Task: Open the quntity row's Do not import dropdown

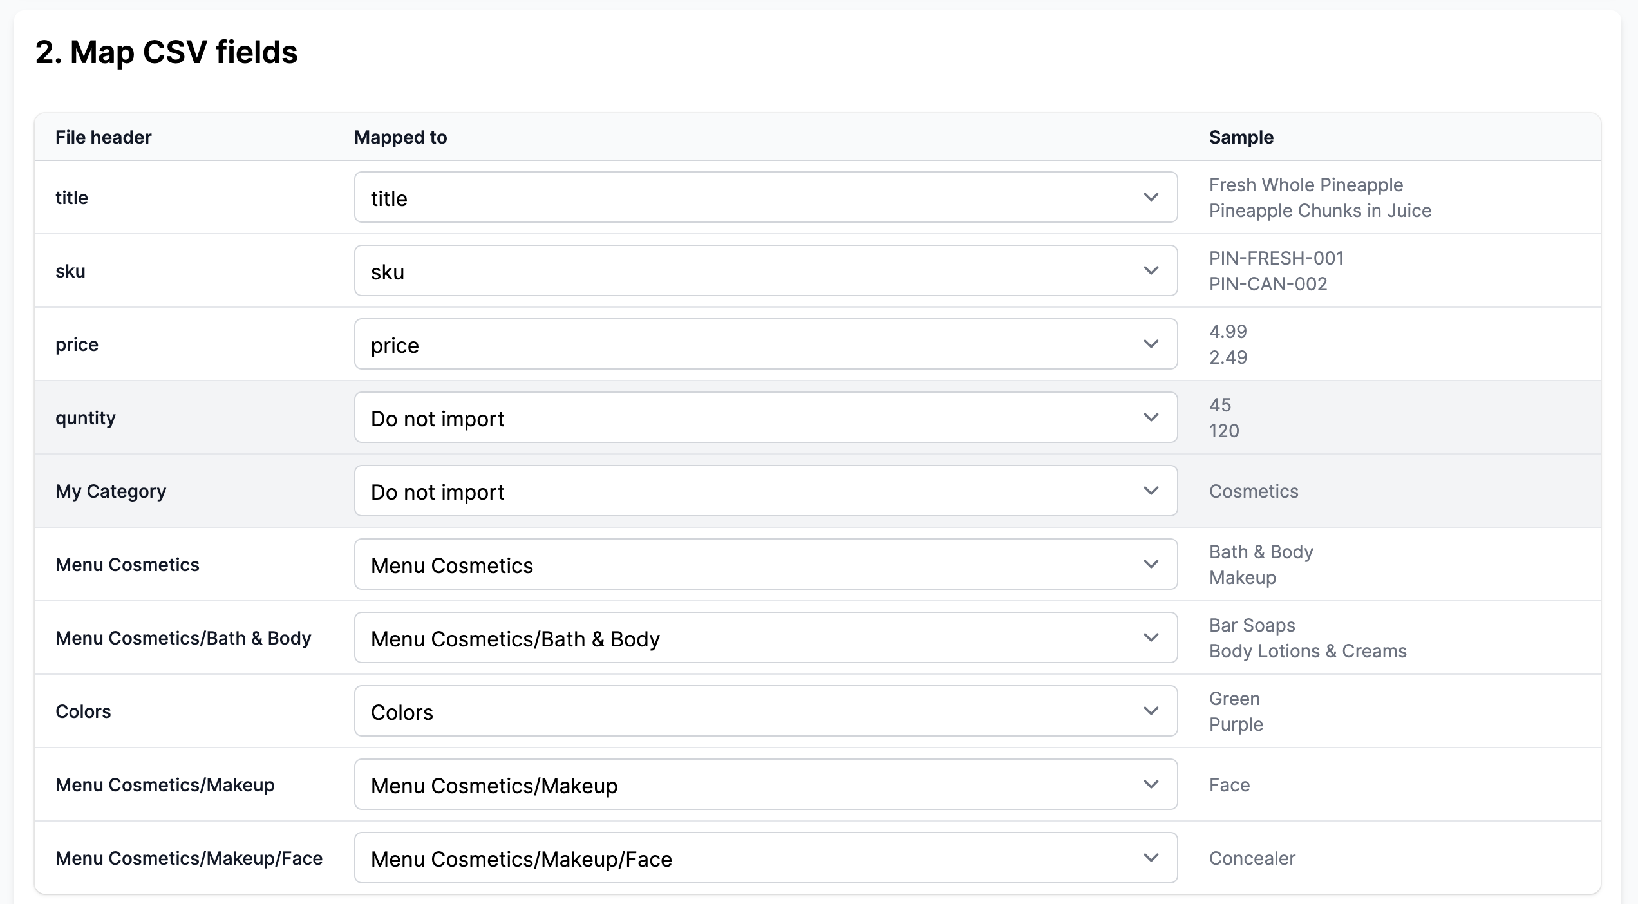Action: [x=765, y=418]
